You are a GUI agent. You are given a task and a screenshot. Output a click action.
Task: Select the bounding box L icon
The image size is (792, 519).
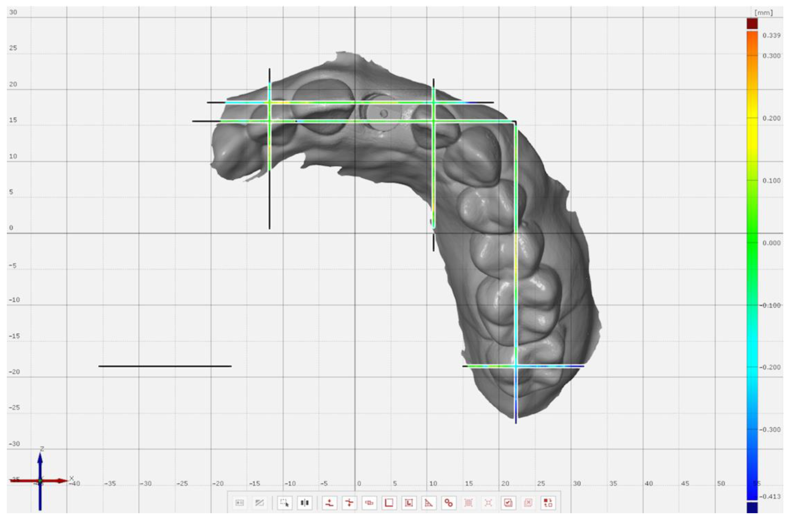pos(409,503)
